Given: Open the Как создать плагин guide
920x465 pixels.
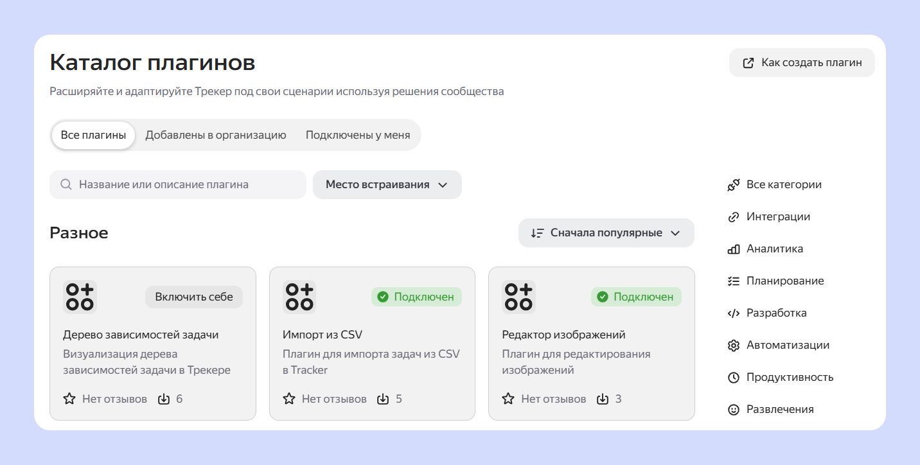Looking at the screenshot, I should (802, 63).
